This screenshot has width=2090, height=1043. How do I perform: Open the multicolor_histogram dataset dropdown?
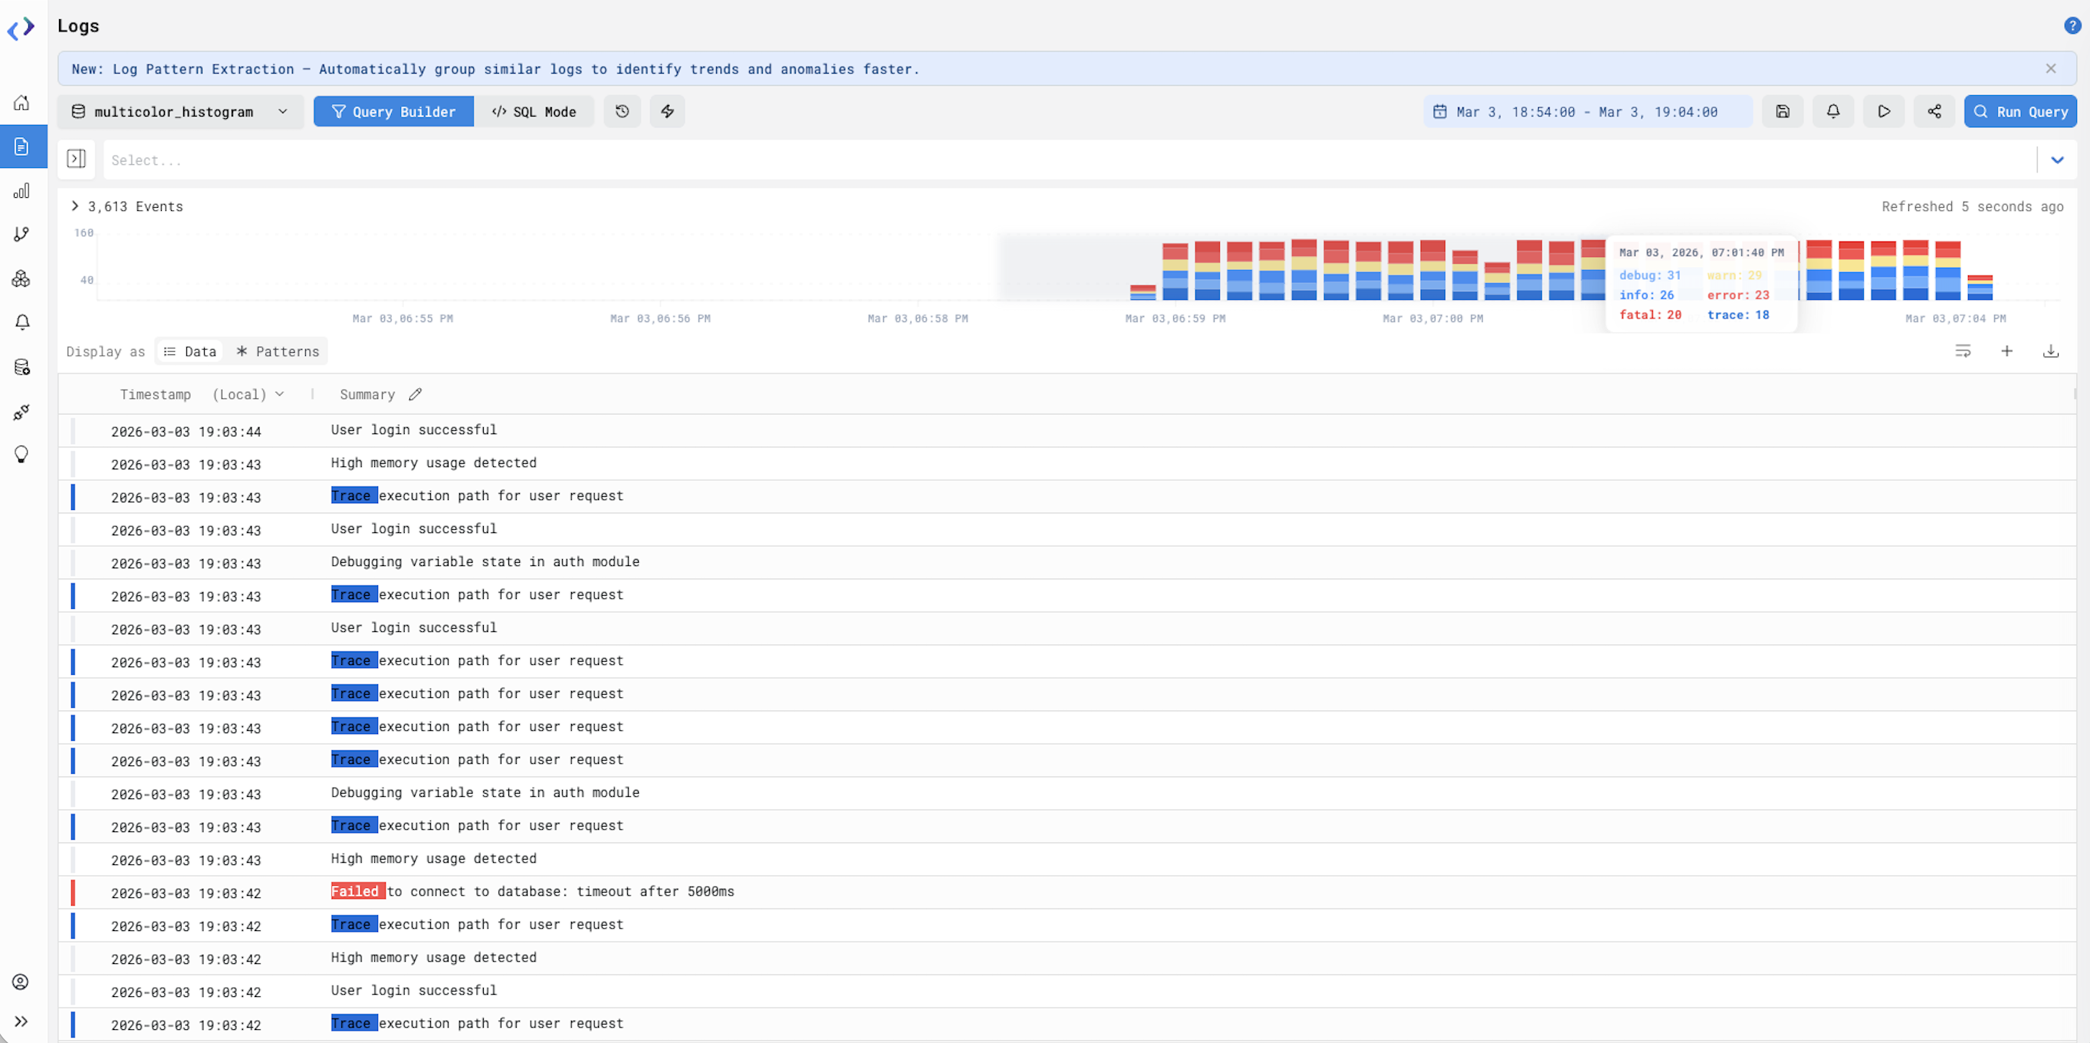180,111
